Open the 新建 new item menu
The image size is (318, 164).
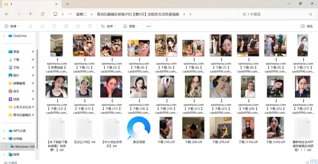click(x=12, y=26)
